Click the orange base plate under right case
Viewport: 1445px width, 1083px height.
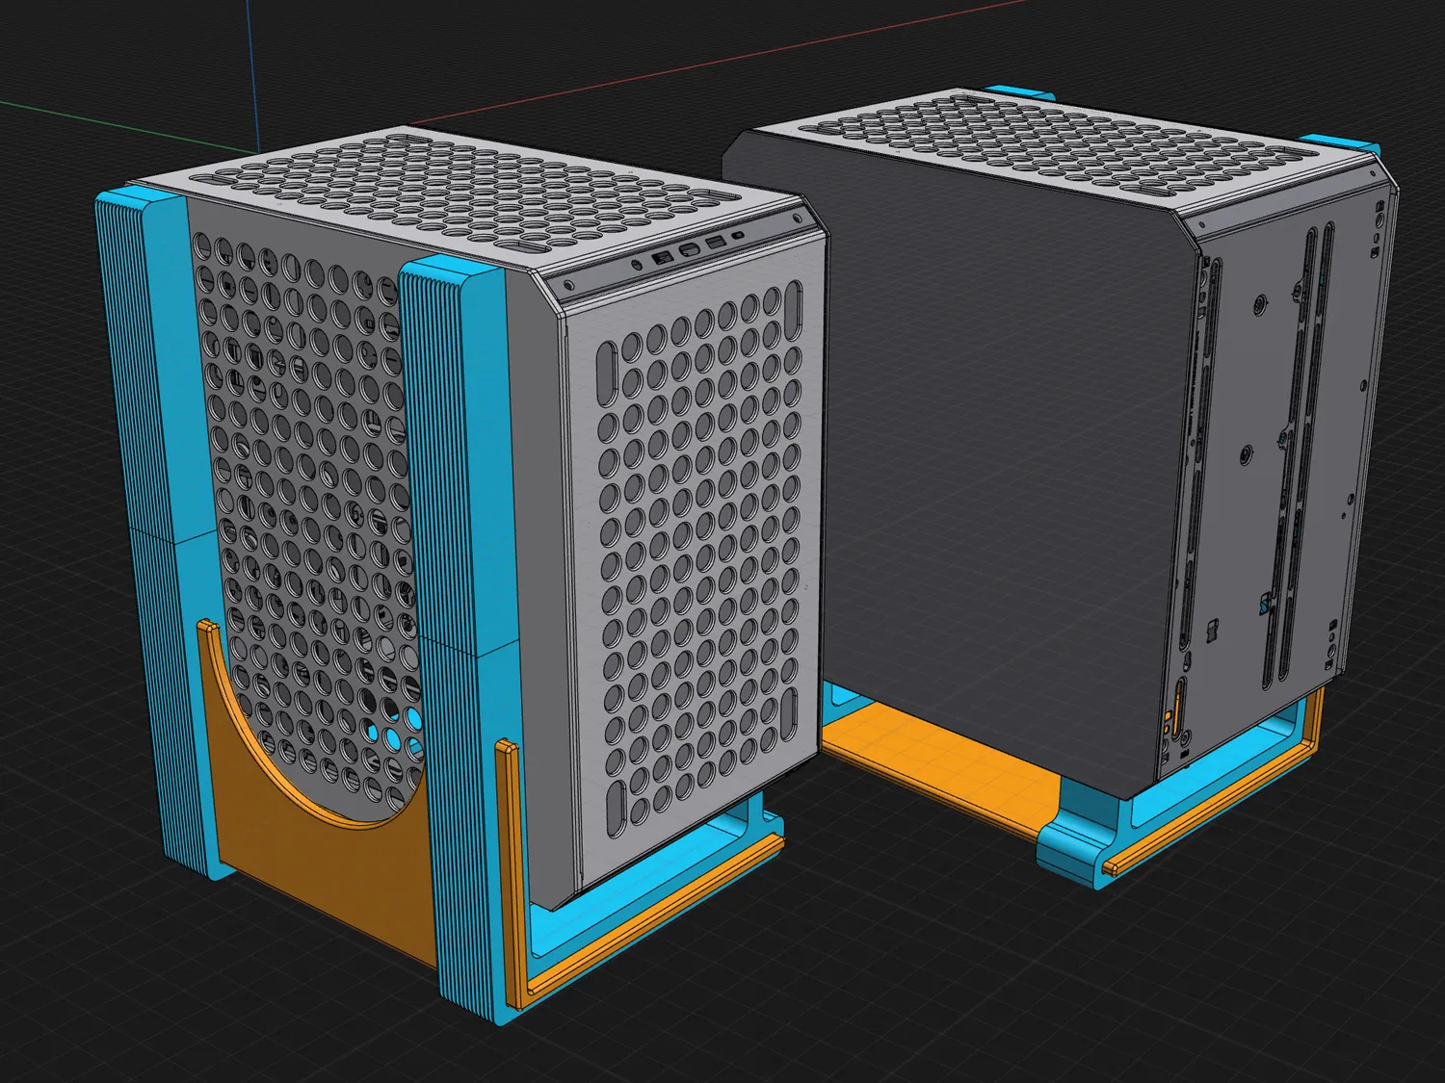[x=934, y=761]
